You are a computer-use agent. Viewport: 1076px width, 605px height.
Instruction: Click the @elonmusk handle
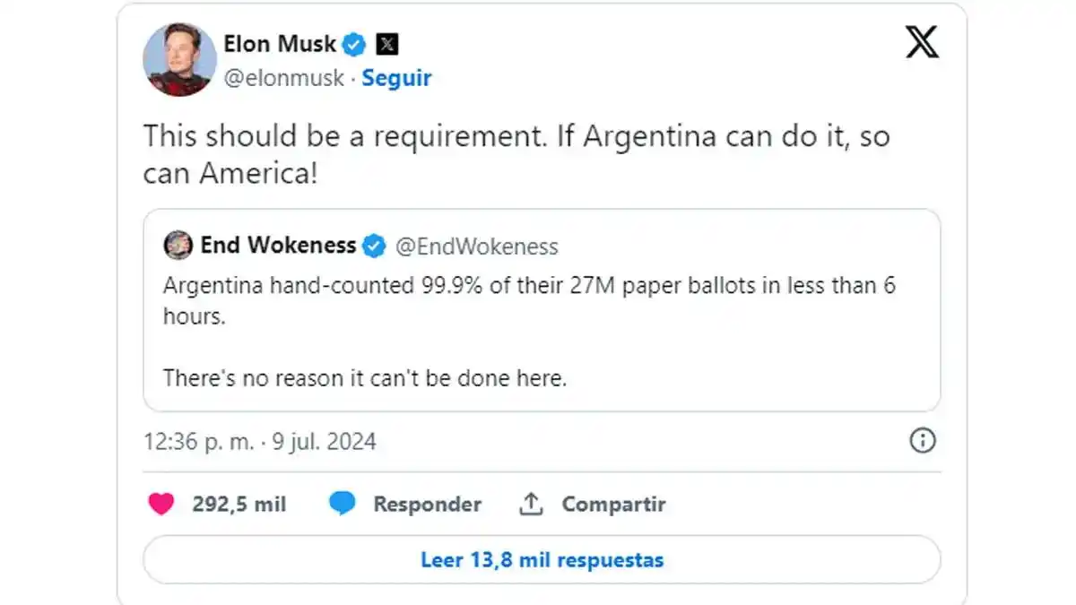pos(286,78)
